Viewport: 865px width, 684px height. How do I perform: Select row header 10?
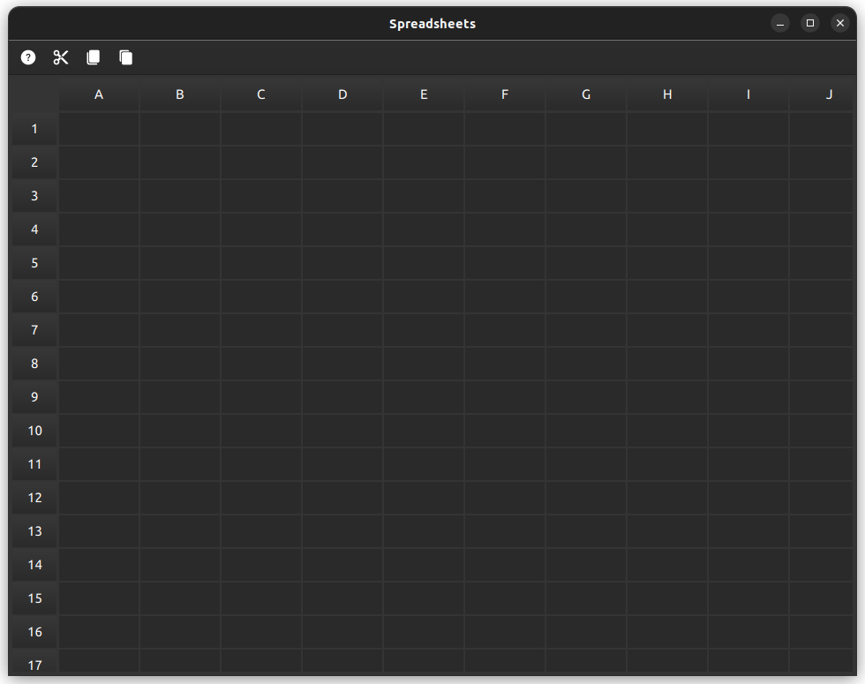(34, 431)
